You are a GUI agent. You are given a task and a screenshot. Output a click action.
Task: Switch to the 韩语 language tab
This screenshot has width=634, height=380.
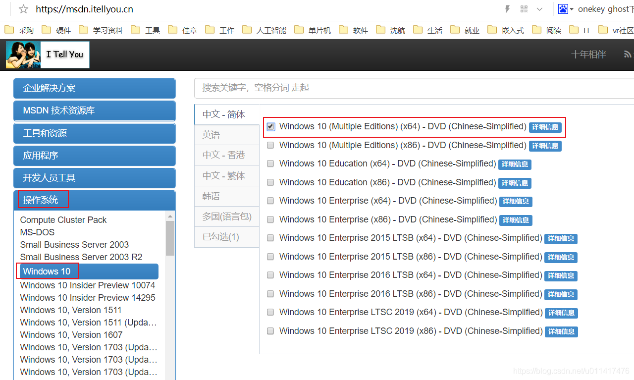point(227,196)
